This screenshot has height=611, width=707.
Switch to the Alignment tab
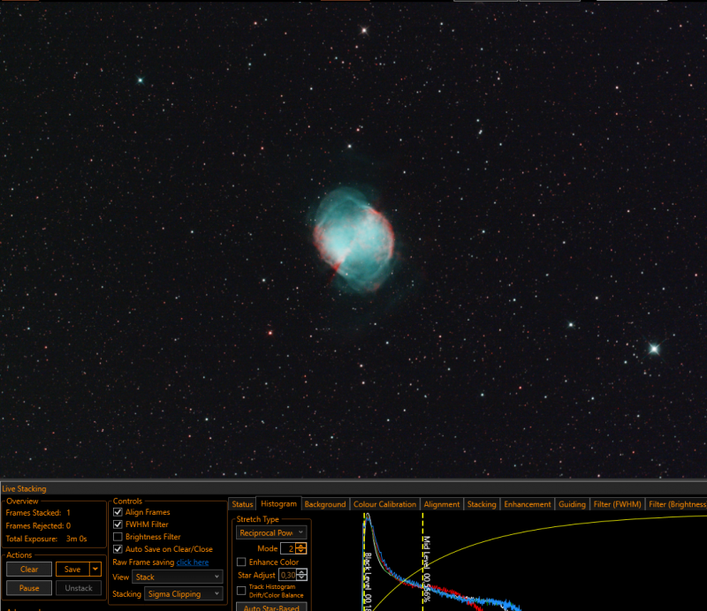(441, 504)
